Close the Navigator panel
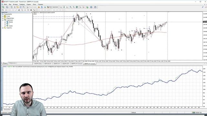The height and width of the screenshot is (116, 207). tap(31, 12)
